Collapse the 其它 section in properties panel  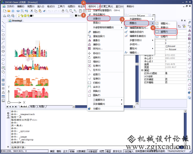(142, 70)
